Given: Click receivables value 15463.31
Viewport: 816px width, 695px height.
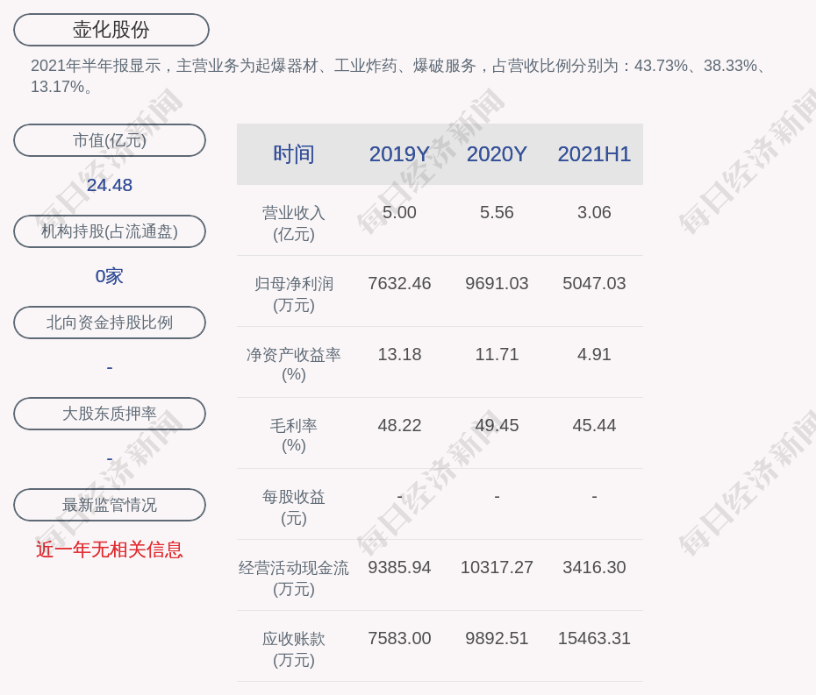Looking at the screenshot, I should (594, 638).
